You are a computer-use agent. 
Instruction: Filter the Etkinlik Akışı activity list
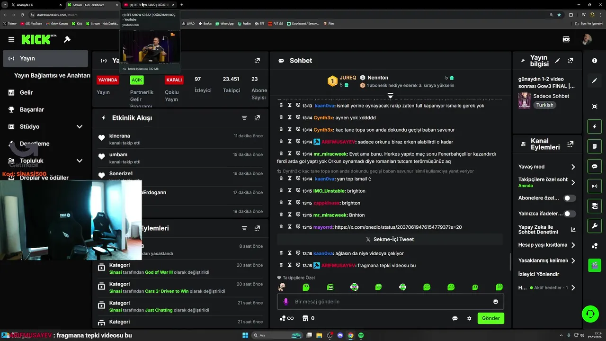244,118
